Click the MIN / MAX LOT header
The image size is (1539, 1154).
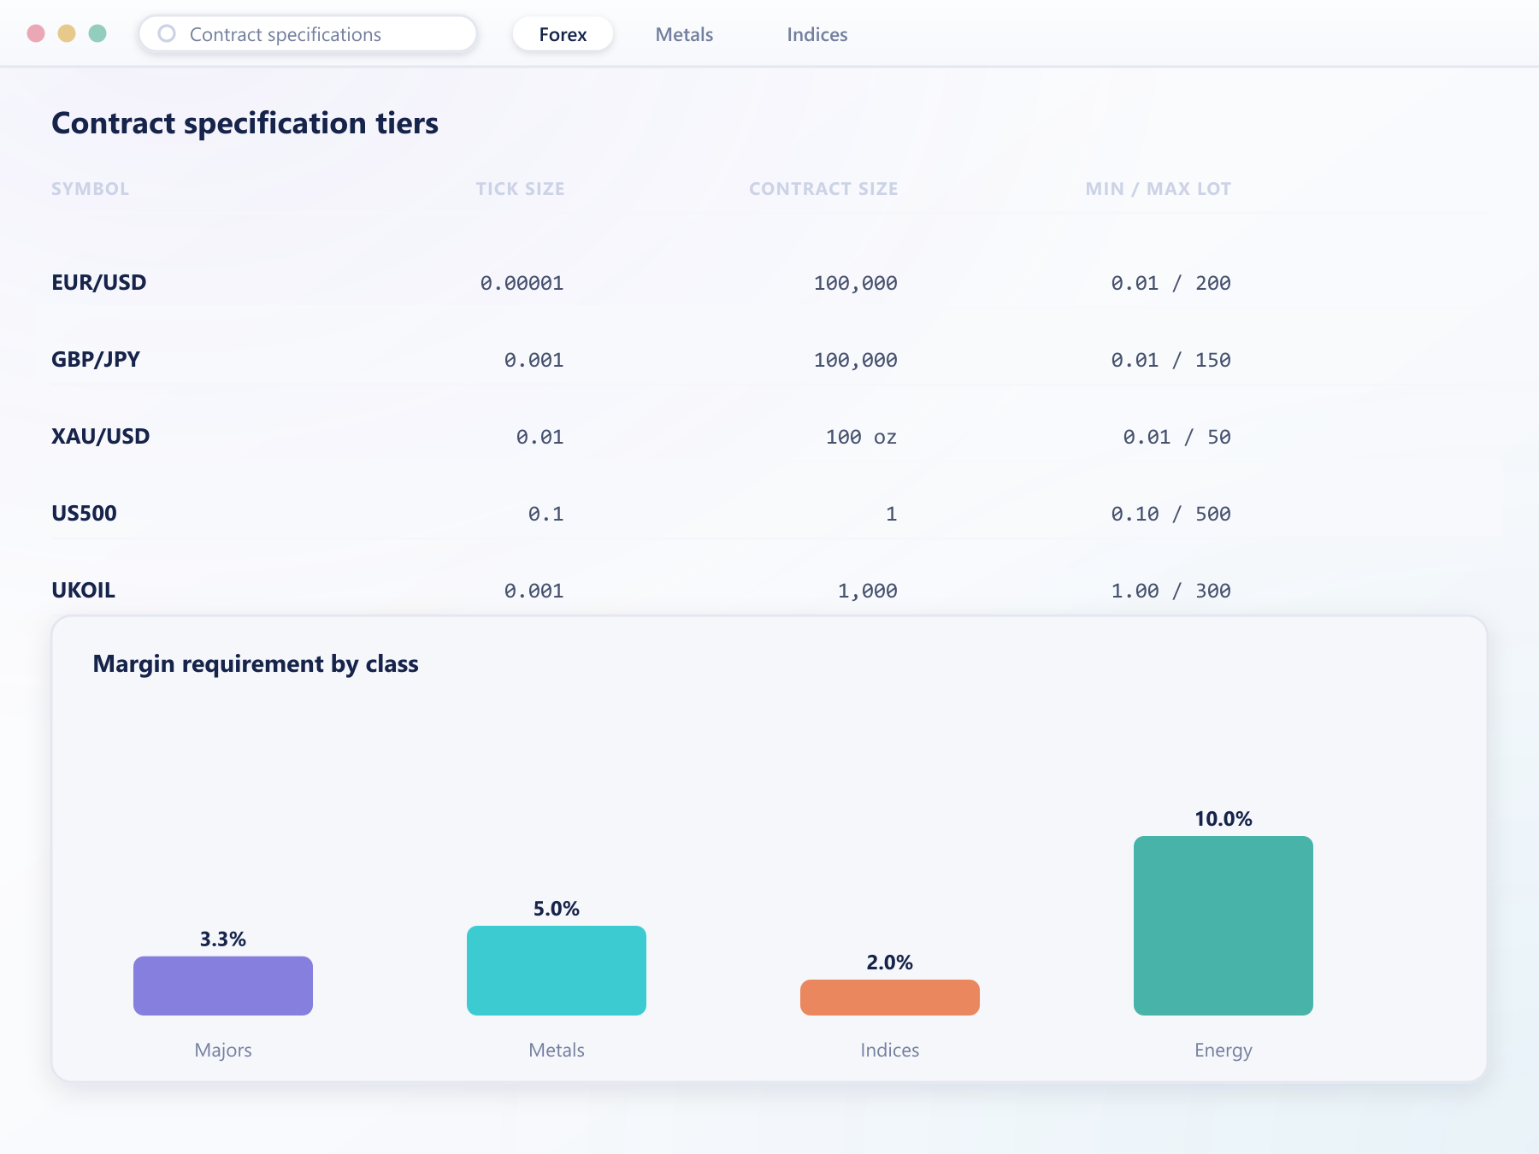1158,189
